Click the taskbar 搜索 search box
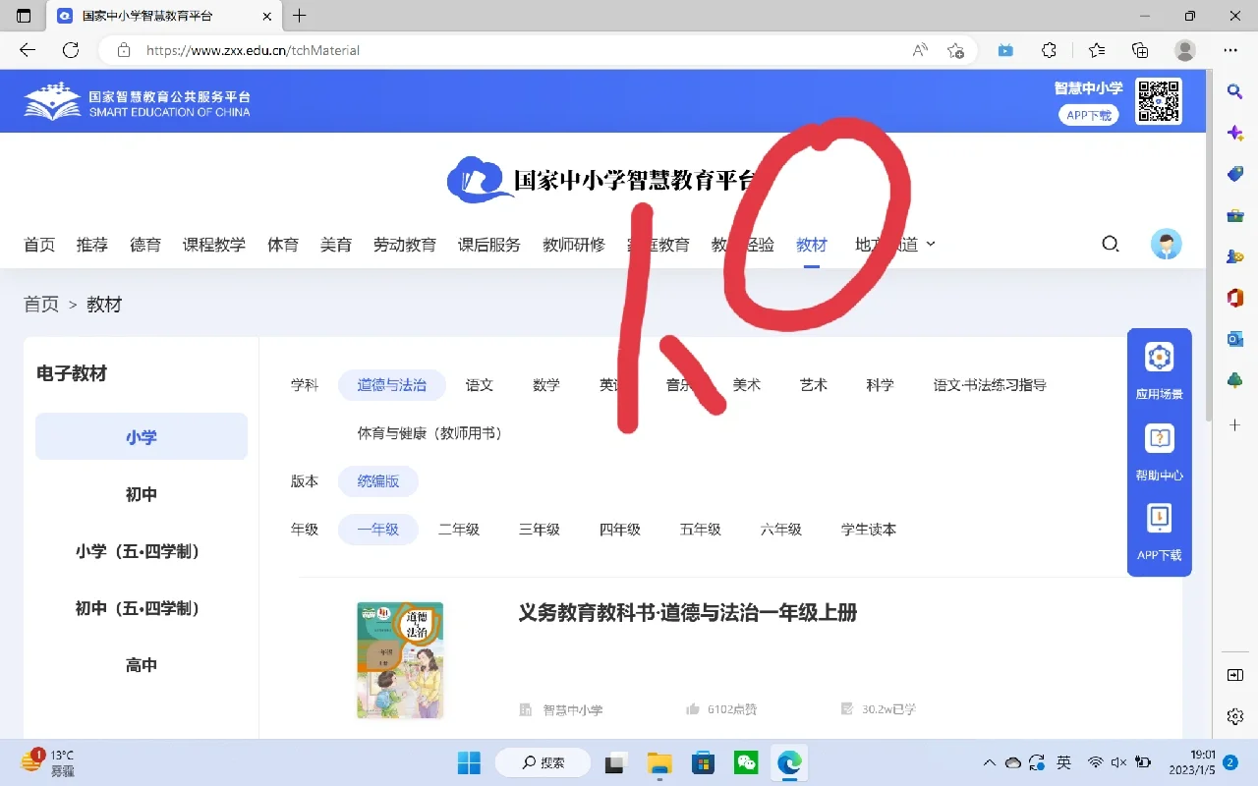The height and width of the screenshot is (786, 1258). (543, 762)
